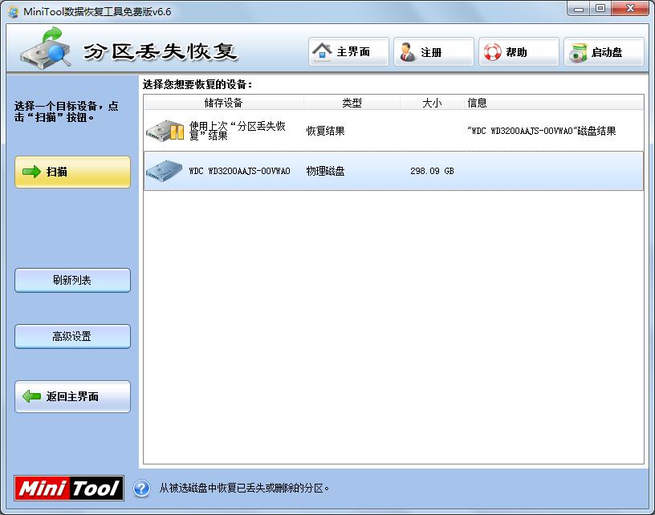Click the 启动盘 boot disk button
This screenshot has width=655, height=515.
click(604, 52)
